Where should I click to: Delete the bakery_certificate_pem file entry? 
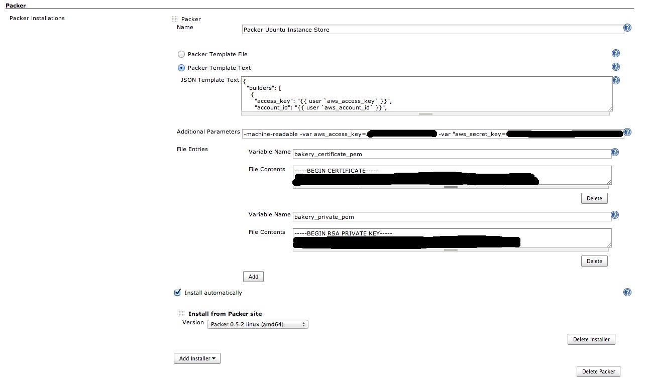pos(594,198)
